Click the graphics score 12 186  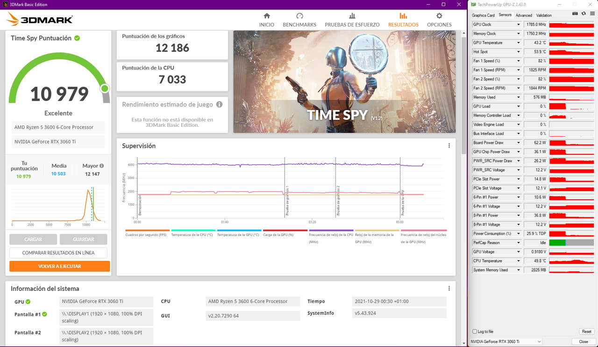(172, 48)
